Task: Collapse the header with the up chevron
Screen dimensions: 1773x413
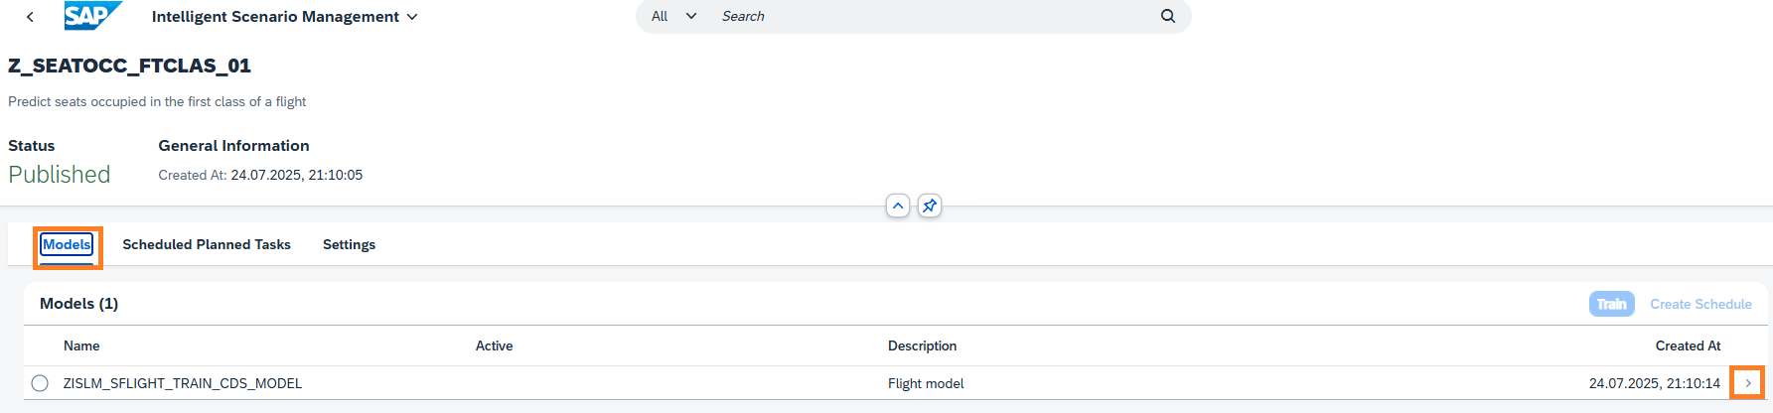Action: pos(898,206)
